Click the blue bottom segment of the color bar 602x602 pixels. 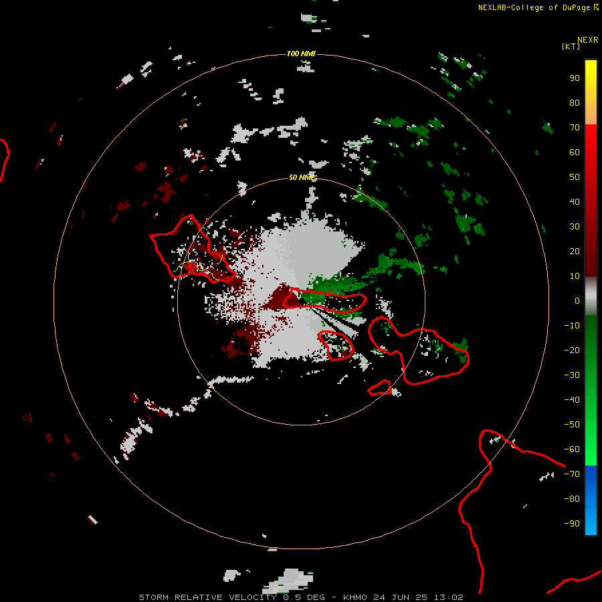click(591, 500)
